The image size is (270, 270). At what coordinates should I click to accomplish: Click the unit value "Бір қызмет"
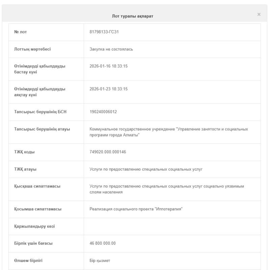click(x=100, y=261)
